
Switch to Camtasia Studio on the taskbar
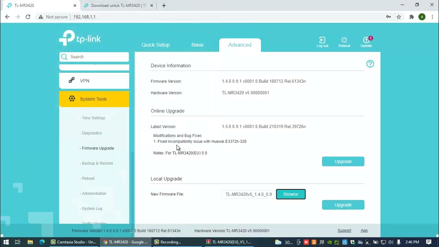click(x=74, y=242)
